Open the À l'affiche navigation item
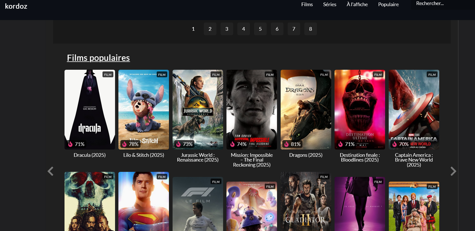The width and height of the screenshot is (475, 231). 357,4
